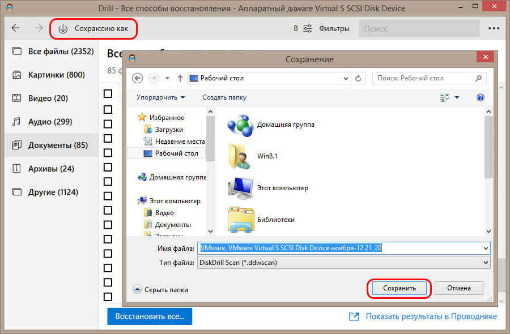
Task: Select Этот компьютер in navigation tree
Action: coord(169,201)
